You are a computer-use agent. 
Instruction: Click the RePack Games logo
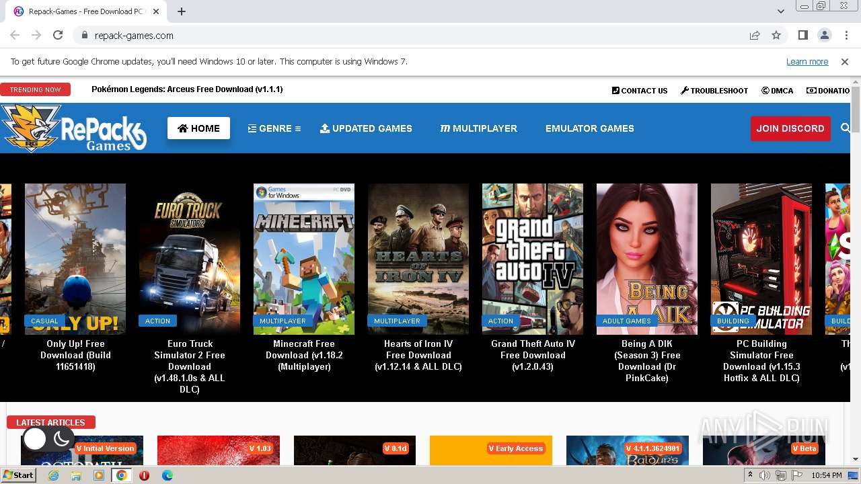(x=74, y=128)
